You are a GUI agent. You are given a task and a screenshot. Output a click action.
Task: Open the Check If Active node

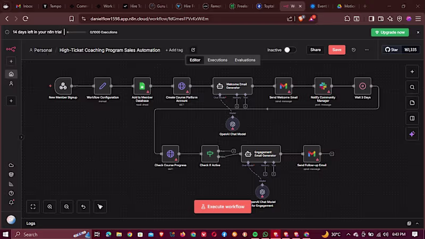pos(210,154)
